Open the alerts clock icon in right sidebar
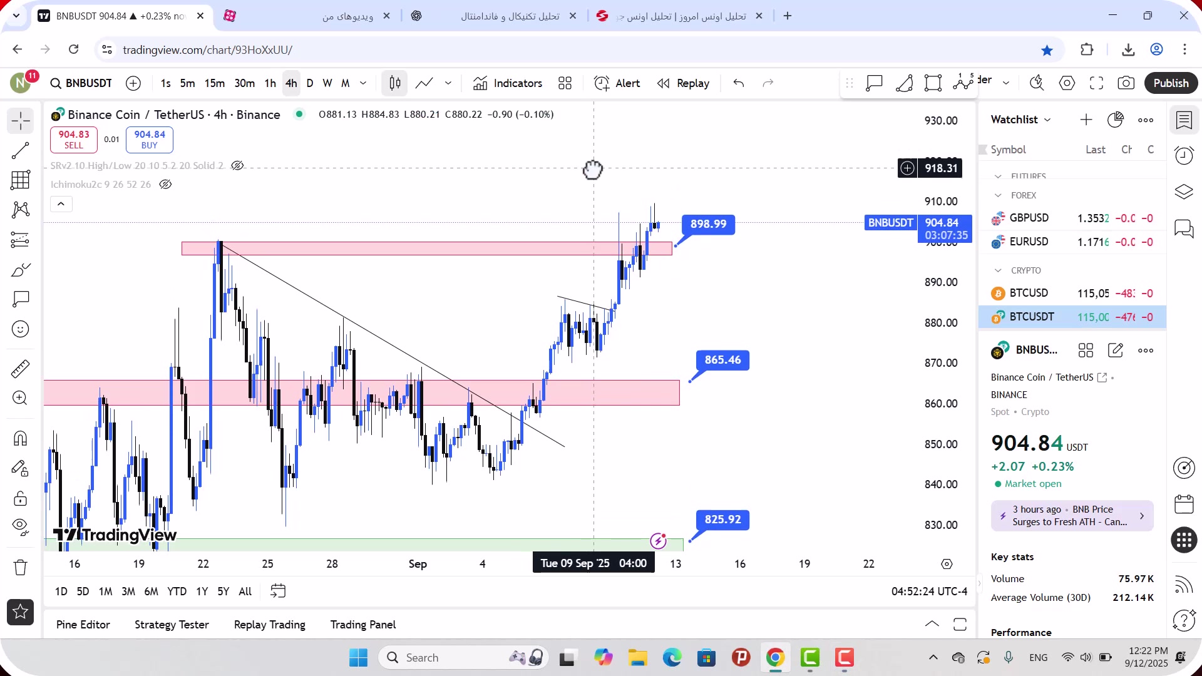This screenshot has width=1202, height=676. coord(1184,155)
